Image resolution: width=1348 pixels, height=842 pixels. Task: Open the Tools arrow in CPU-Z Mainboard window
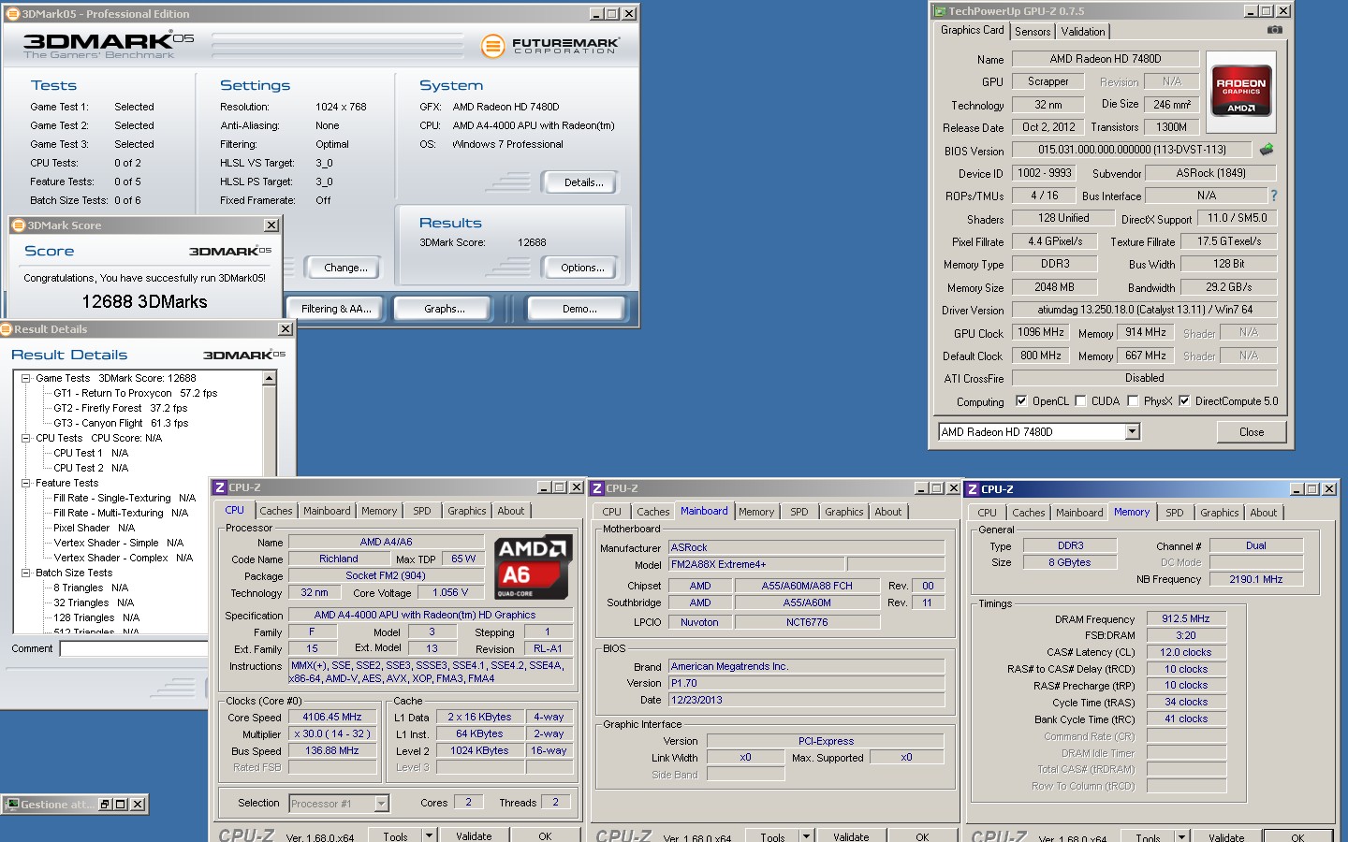coord(806,836)
